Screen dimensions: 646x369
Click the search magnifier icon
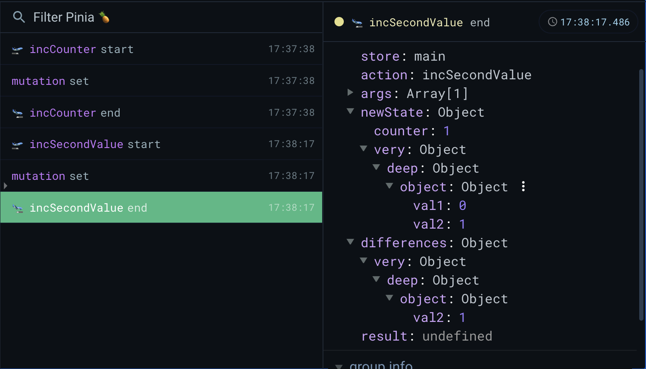19,17
